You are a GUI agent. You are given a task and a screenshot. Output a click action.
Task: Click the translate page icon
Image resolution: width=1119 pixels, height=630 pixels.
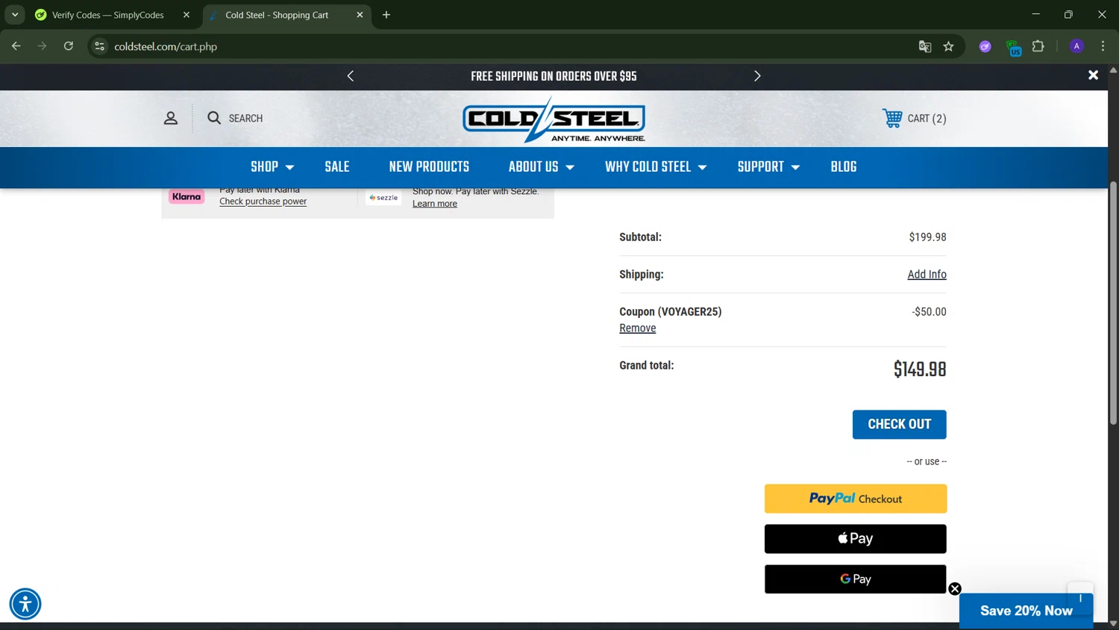click(925, 46)
